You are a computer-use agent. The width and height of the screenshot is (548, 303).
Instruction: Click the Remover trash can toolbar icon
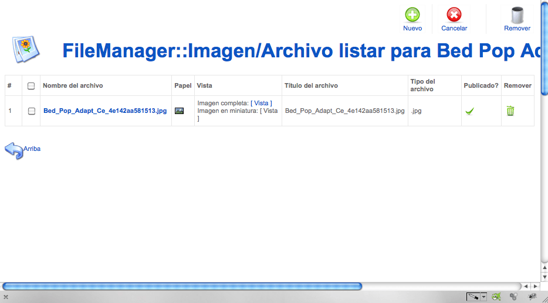tap(517, 15)
